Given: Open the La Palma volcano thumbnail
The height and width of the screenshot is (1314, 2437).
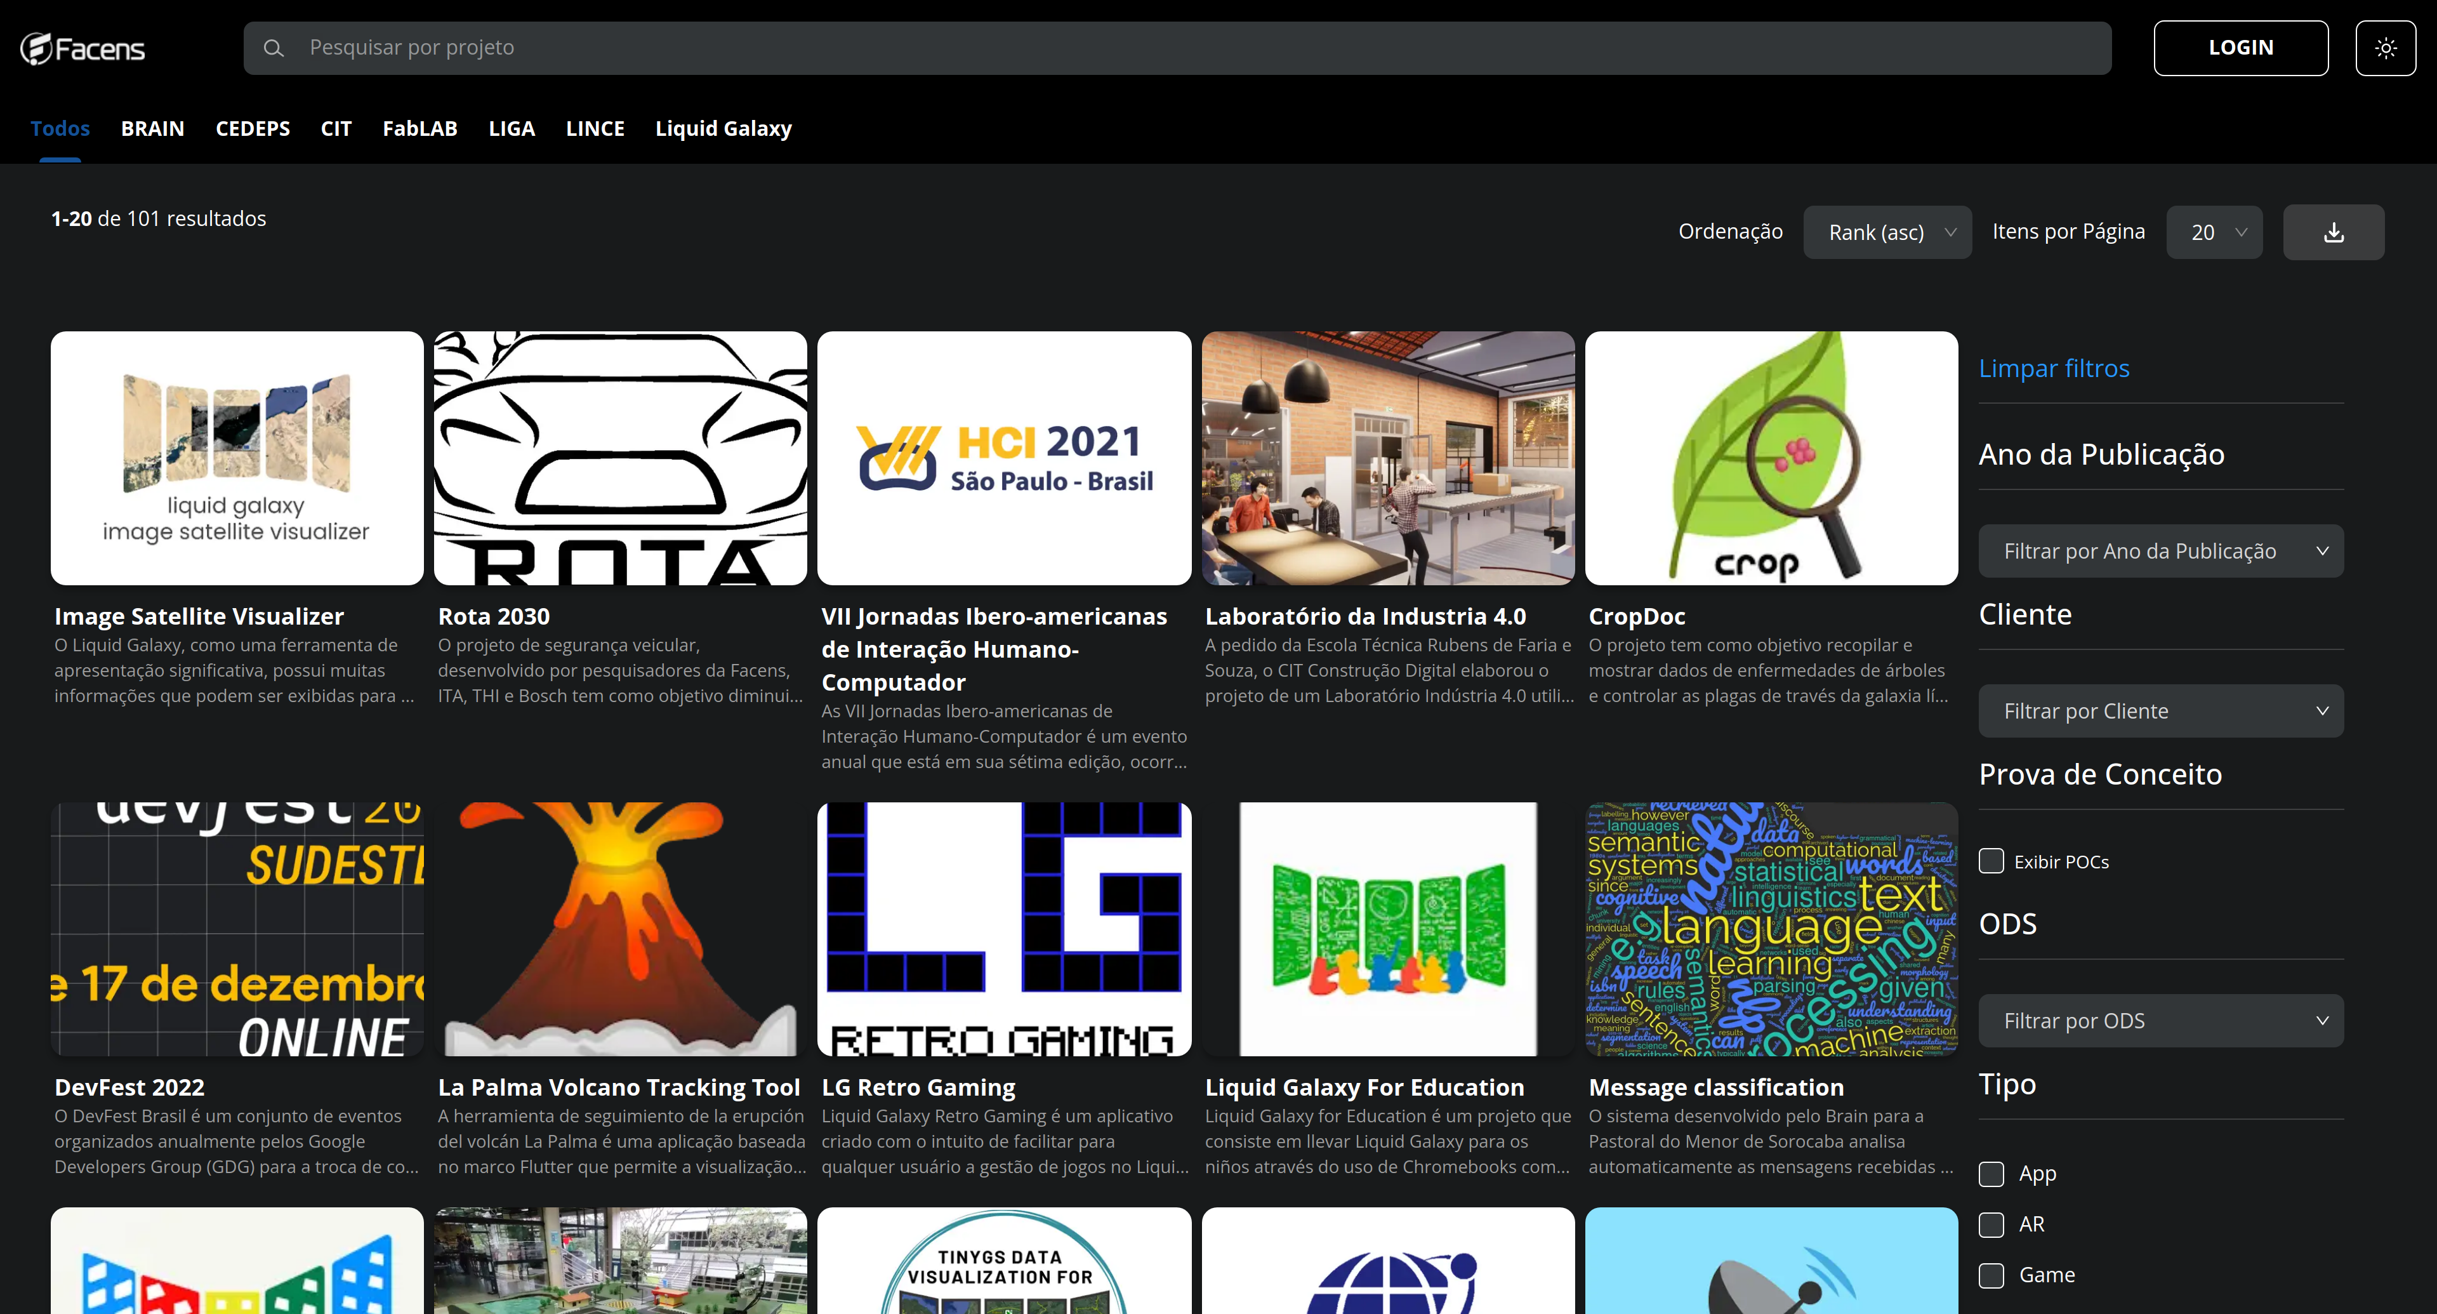Looking at the screenshot, I should click(619, 929).
